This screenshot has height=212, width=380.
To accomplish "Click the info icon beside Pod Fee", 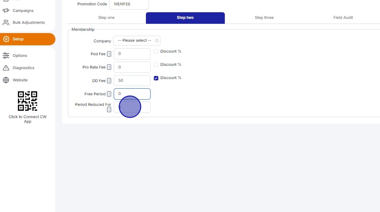I will click(109, 54).
